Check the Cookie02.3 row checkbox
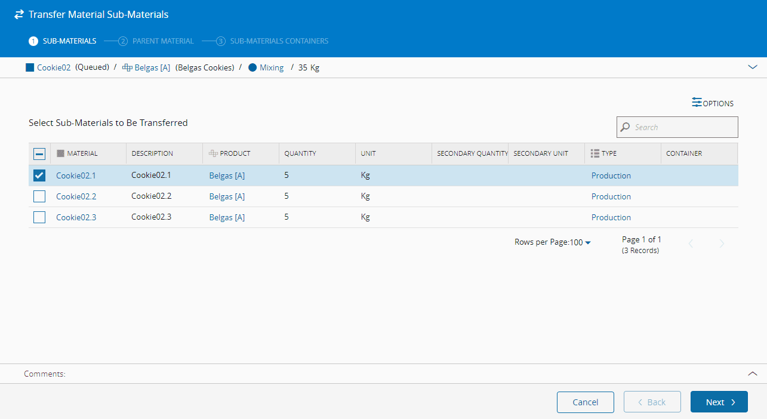This screenshot has height=419, width=767. click(39, 217)
